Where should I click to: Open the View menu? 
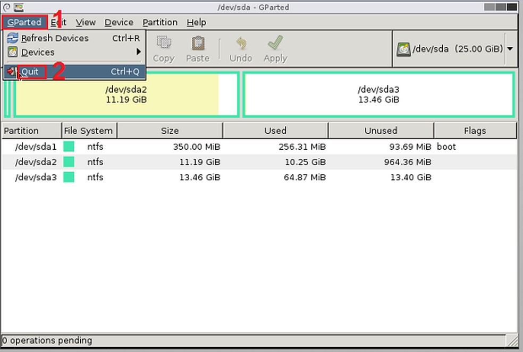click(86, 22)
